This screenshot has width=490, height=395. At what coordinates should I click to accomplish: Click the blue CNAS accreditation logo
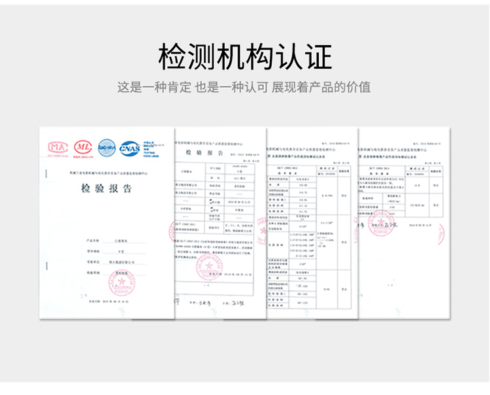click(130, 148)
